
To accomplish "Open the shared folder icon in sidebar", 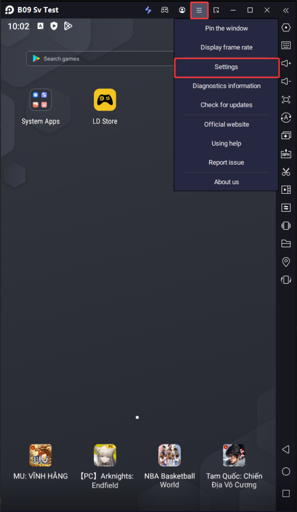I will [x=286, y=244].
